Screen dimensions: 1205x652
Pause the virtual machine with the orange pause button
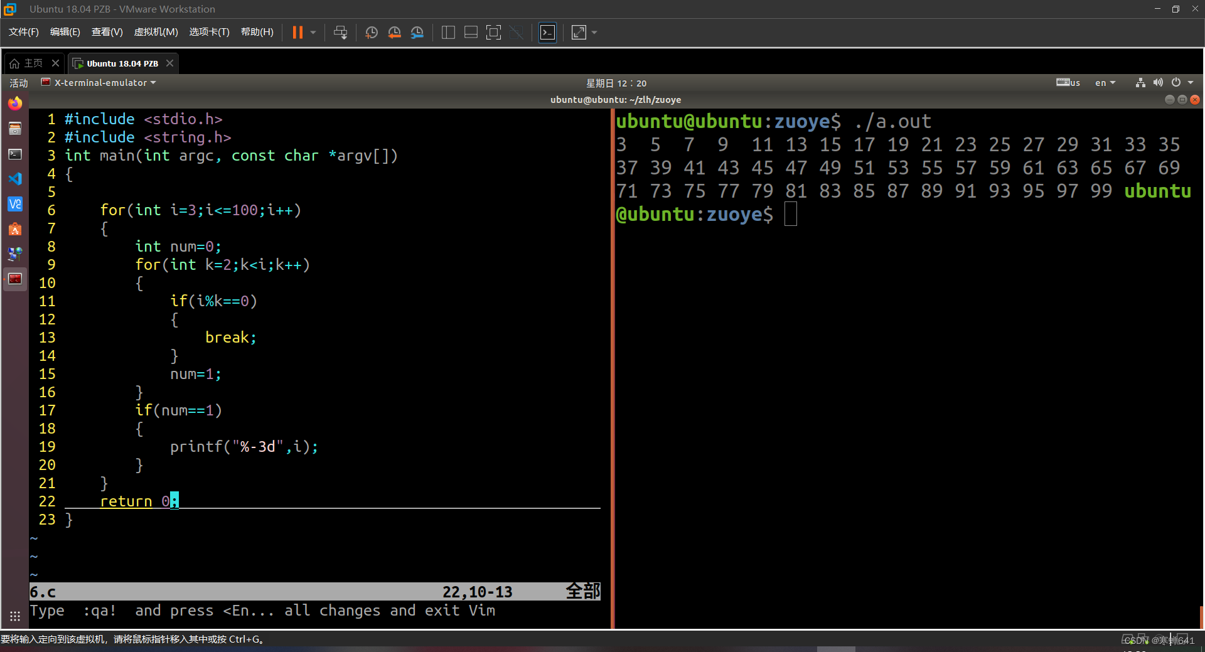[x=297, y=33]
